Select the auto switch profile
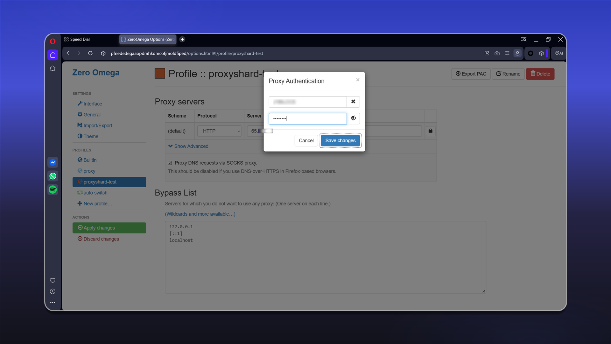 point(92,193)
